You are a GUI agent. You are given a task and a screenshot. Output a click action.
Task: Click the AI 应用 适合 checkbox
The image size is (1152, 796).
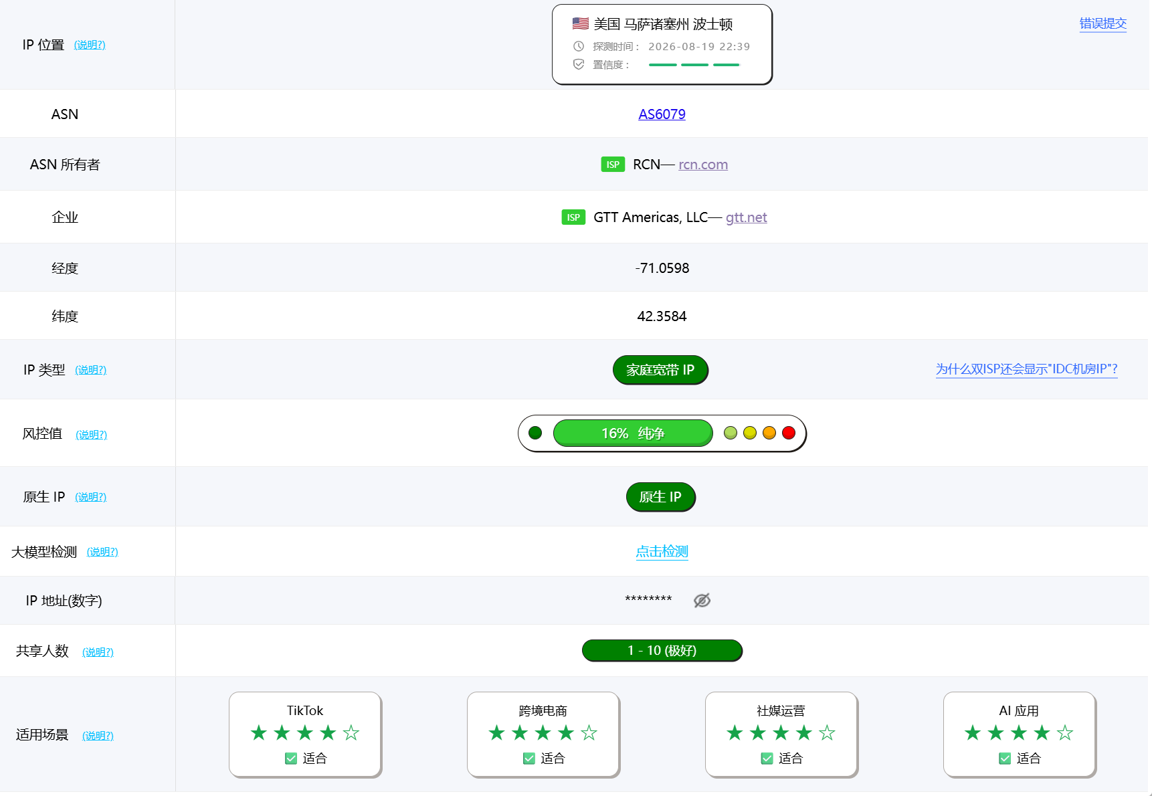tap(1005, 759)
